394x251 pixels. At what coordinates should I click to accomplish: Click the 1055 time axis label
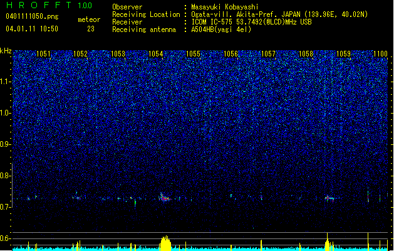pos(193,54)
